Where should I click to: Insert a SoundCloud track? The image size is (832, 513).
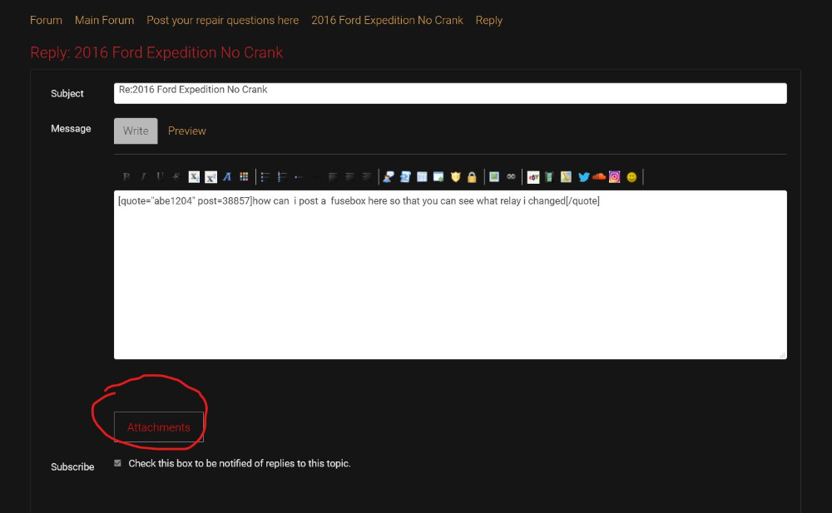[x=598, y=176]
